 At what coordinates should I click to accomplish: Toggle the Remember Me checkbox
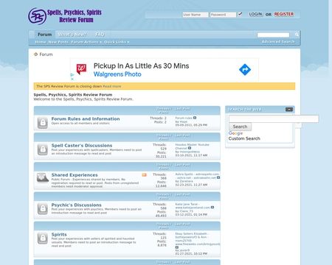240,14
